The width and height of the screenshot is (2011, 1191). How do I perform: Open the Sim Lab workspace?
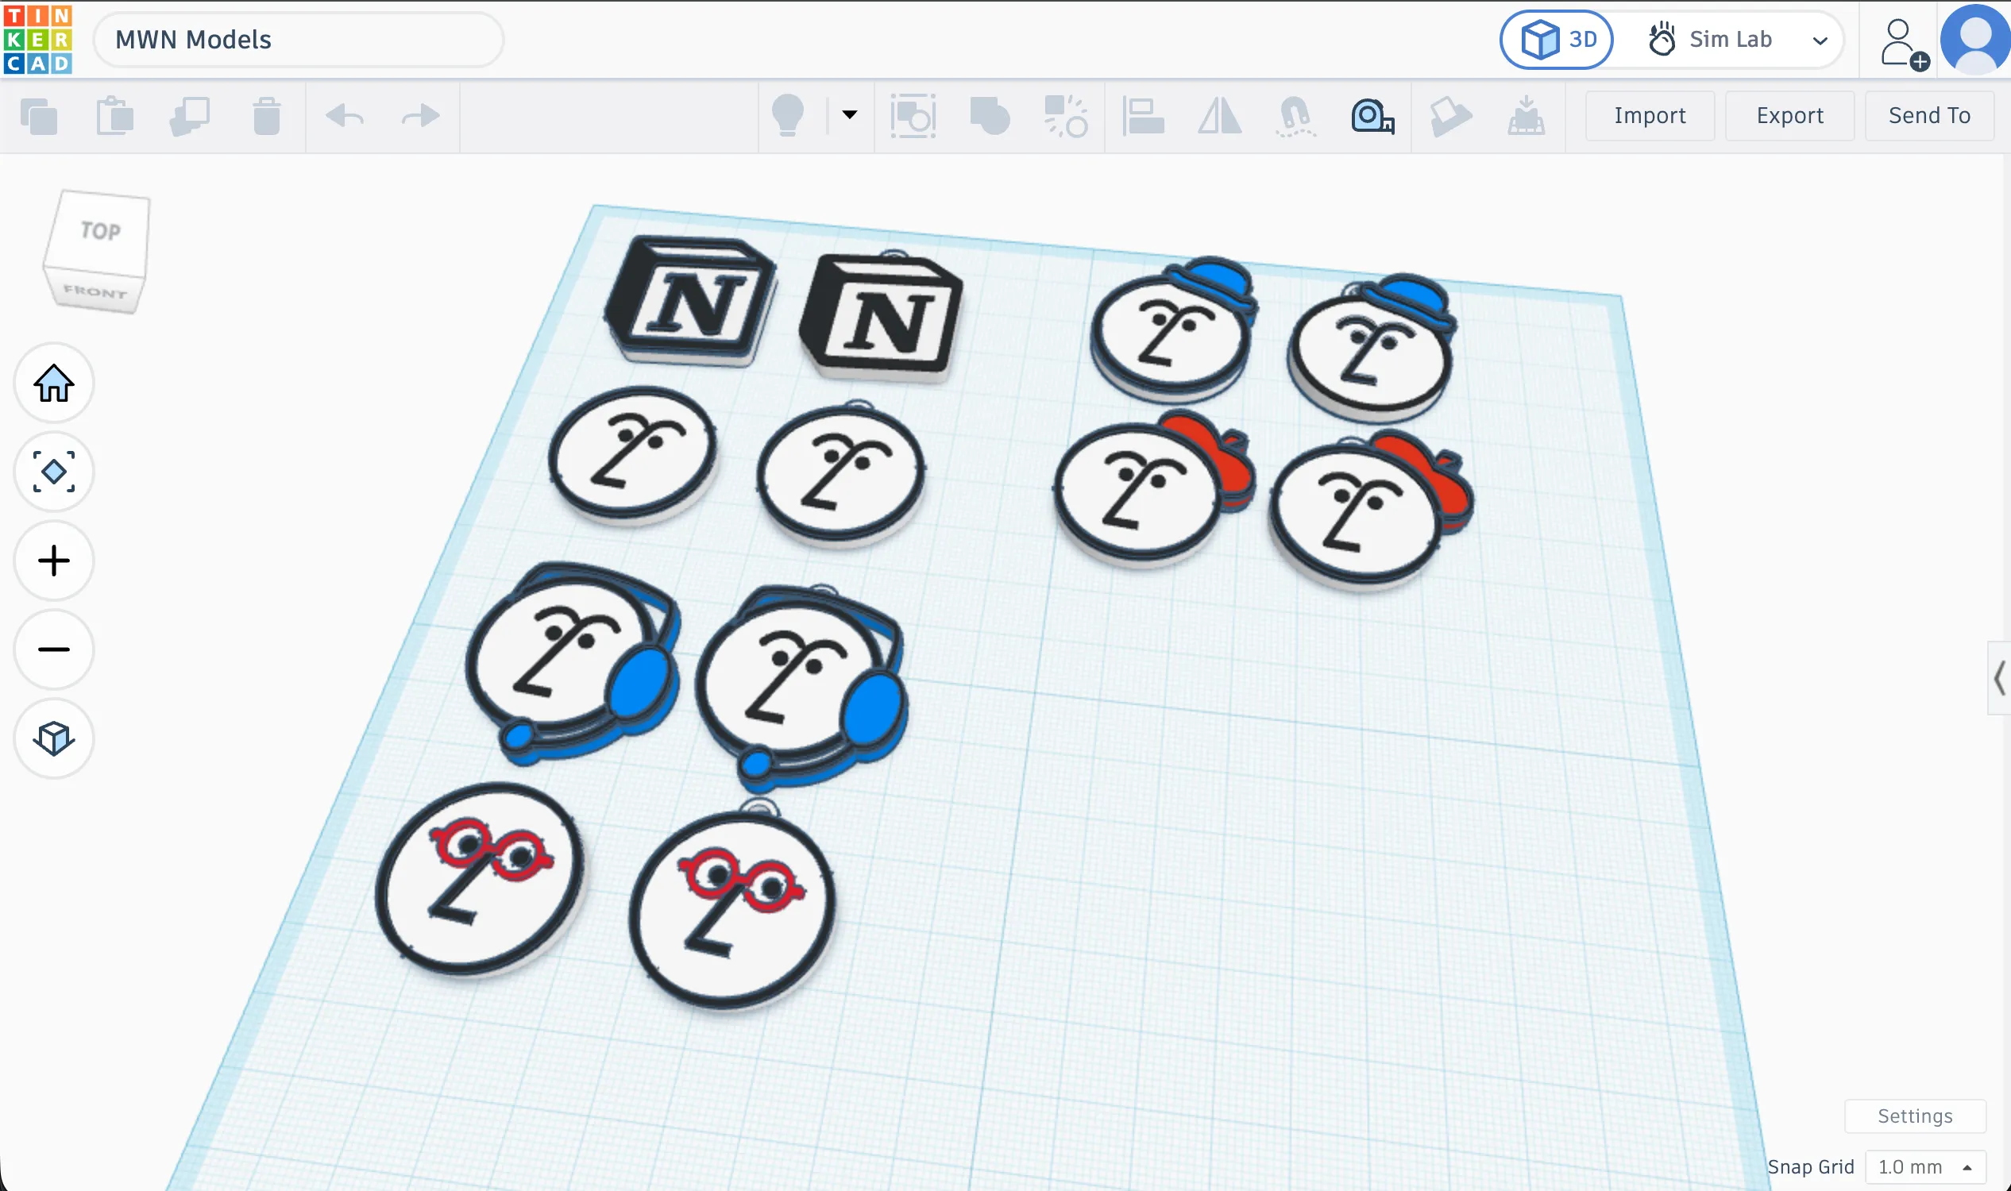tap(1710, 40)
